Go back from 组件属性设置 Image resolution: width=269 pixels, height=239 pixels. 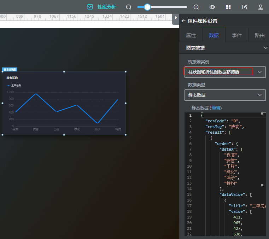pos(183,21)
